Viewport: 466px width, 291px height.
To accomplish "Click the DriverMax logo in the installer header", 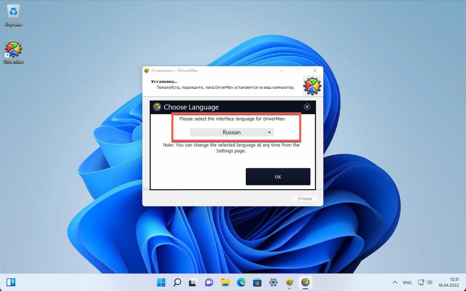I will (312, 86).
